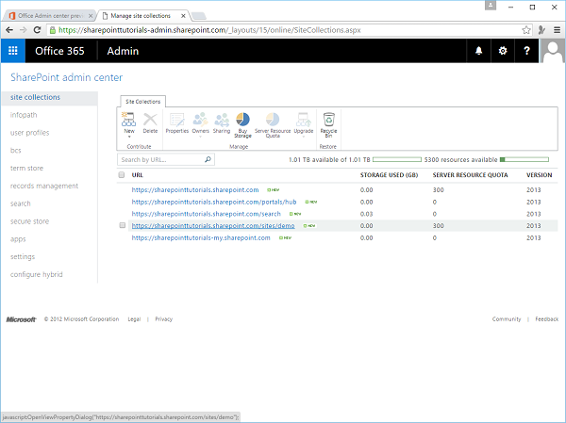Select the Site Collections ribbon tab
Screen dimensions: 566x423
click(142, 101)
